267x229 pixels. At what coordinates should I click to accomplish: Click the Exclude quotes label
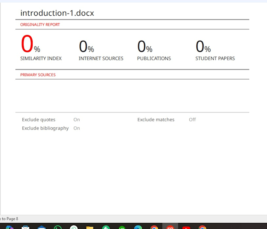pyautogui.click(x=38, y=120)
